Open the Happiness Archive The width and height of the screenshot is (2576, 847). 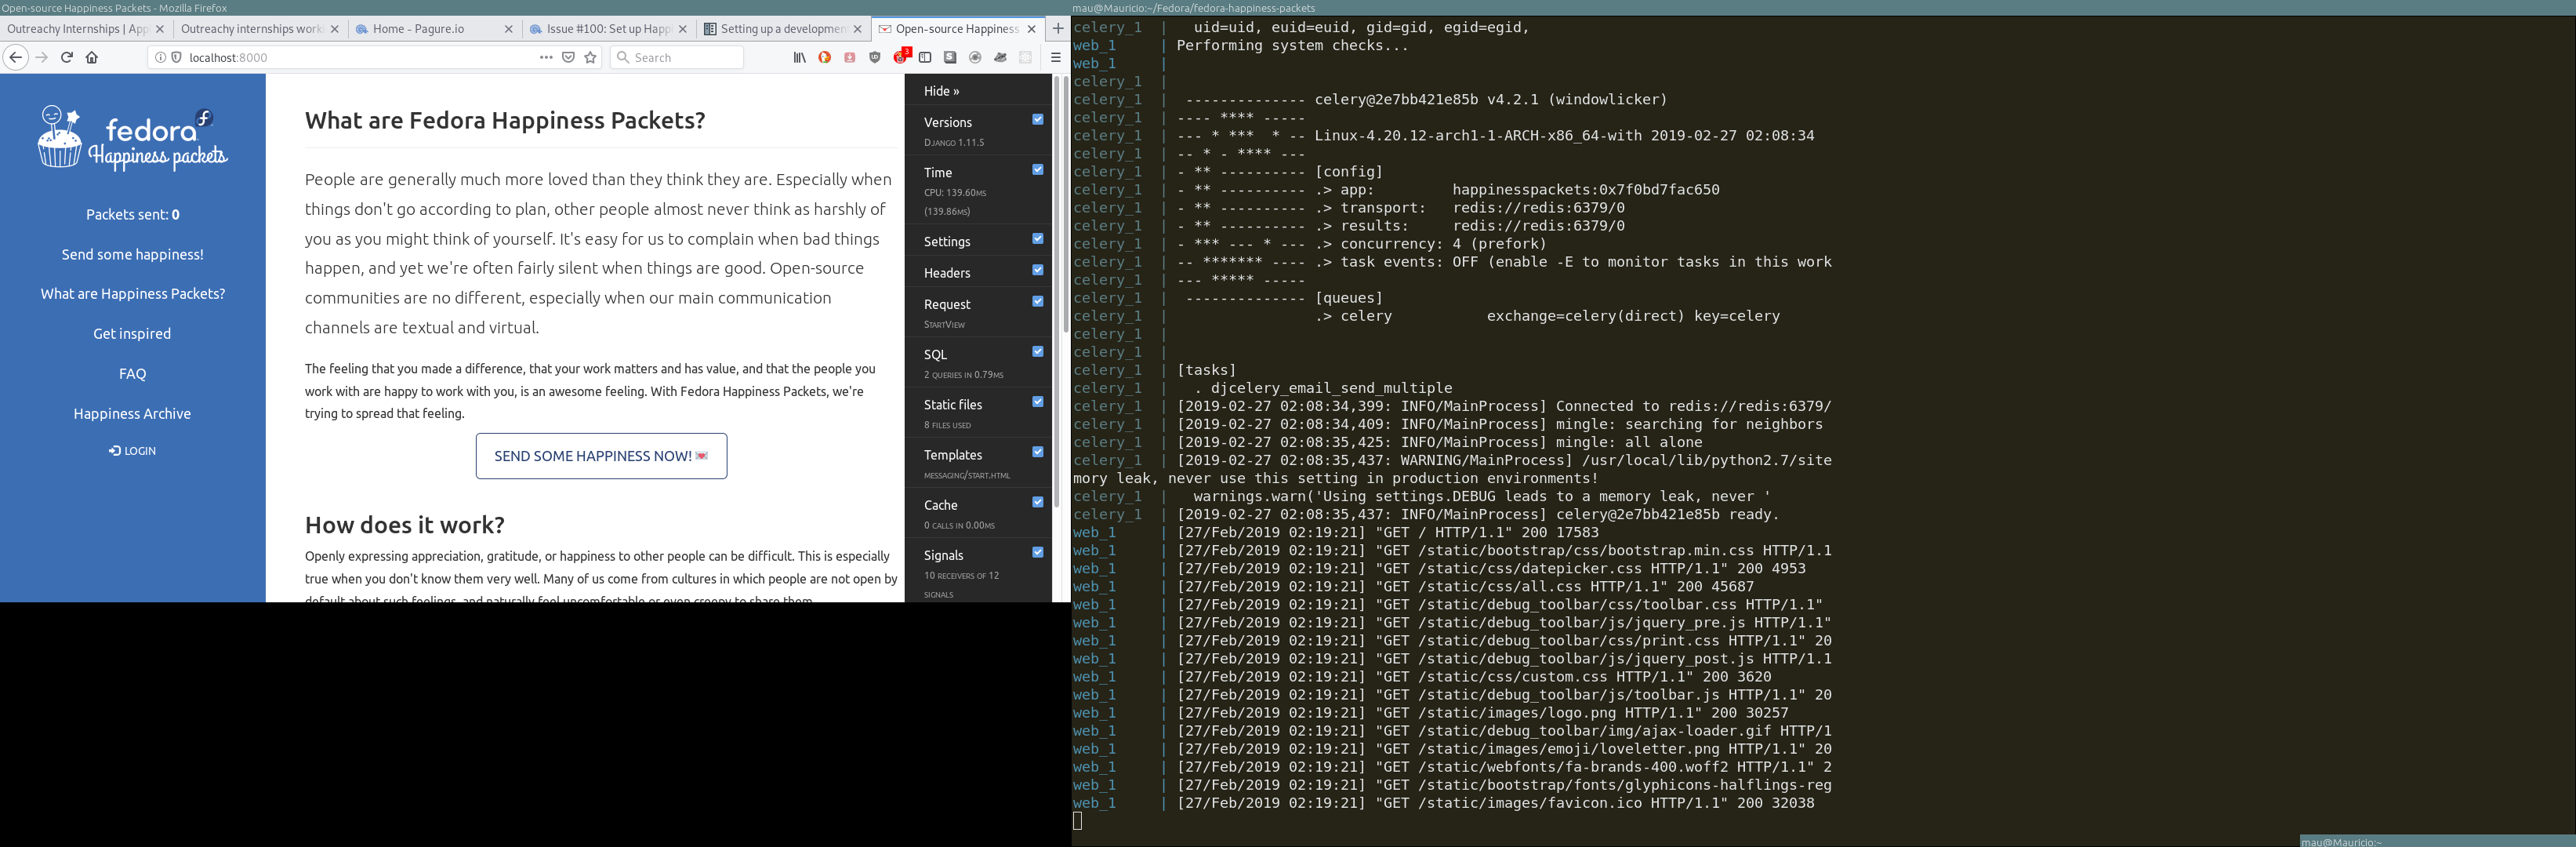coord(132,414)
